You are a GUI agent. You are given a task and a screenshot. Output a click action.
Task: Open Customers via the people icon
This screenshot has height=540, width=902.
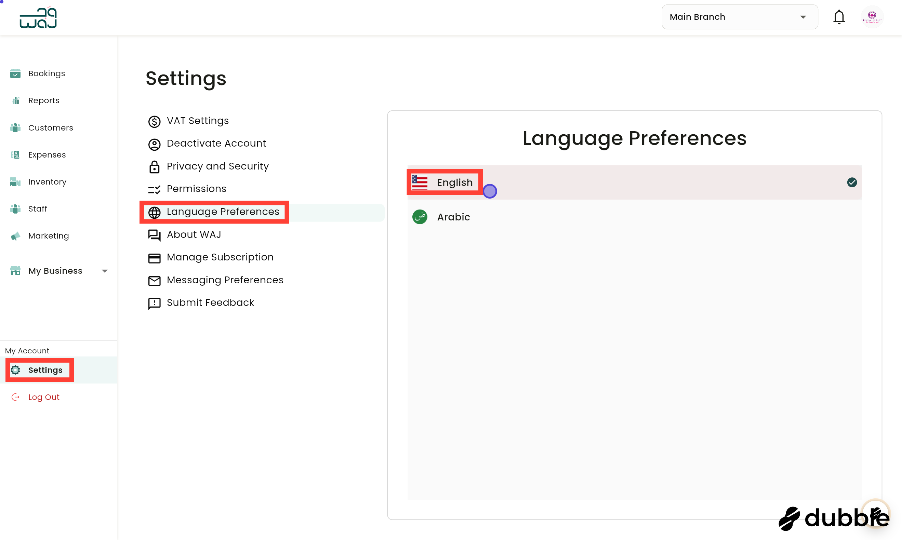point(15,127)
